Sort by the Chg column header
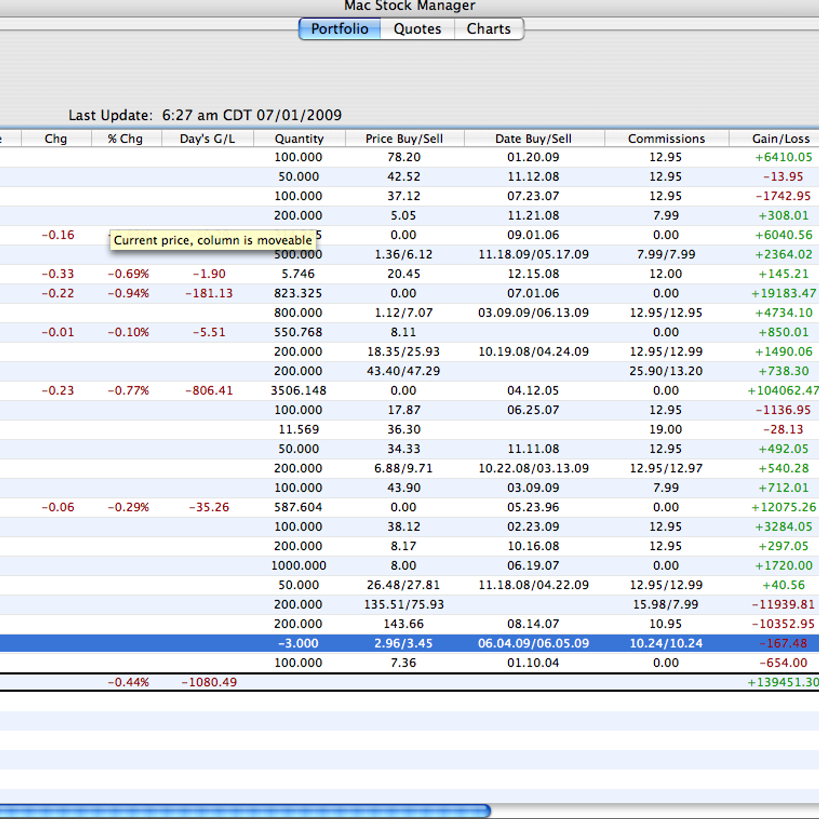This screenshot has width=819, height=819. (x=56, y=139)
